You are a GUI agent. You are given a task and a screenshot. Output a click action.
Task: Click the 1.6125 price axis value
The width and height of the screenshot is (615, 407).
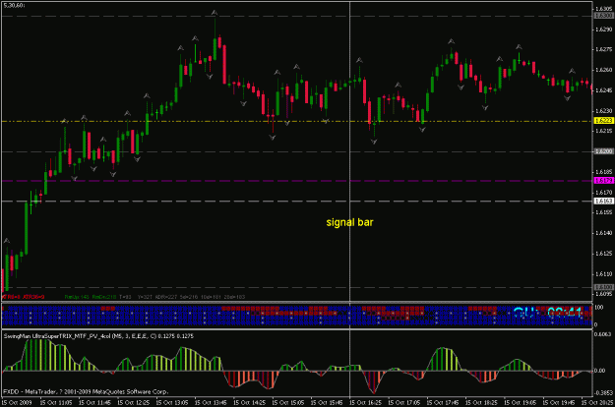[604, 254]
